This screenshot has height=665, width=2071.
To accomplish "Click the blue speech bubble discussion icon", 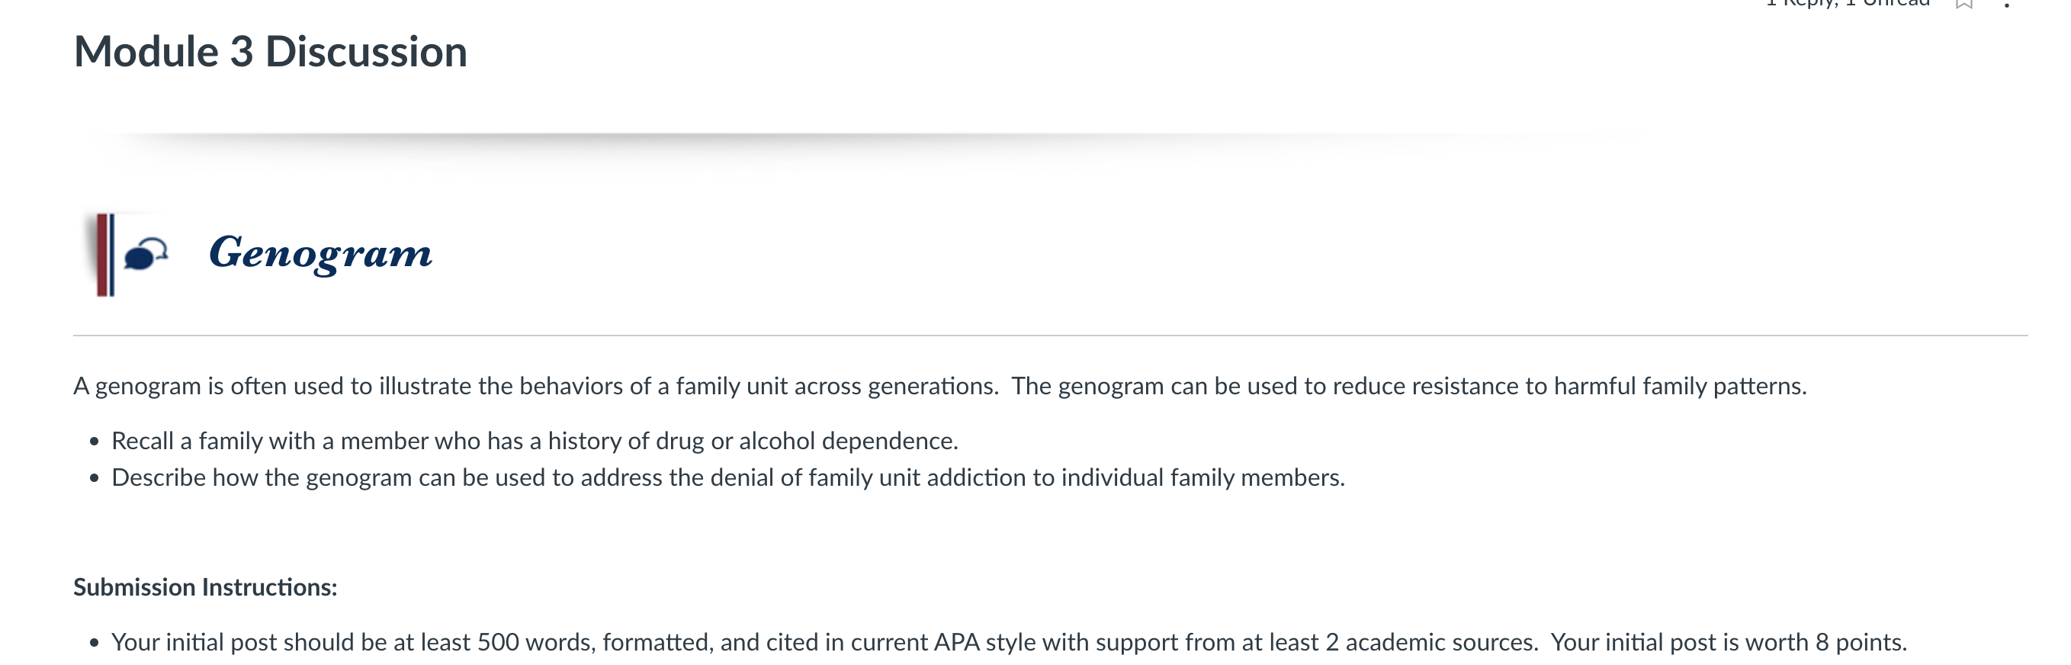I will tap(146, 254).
